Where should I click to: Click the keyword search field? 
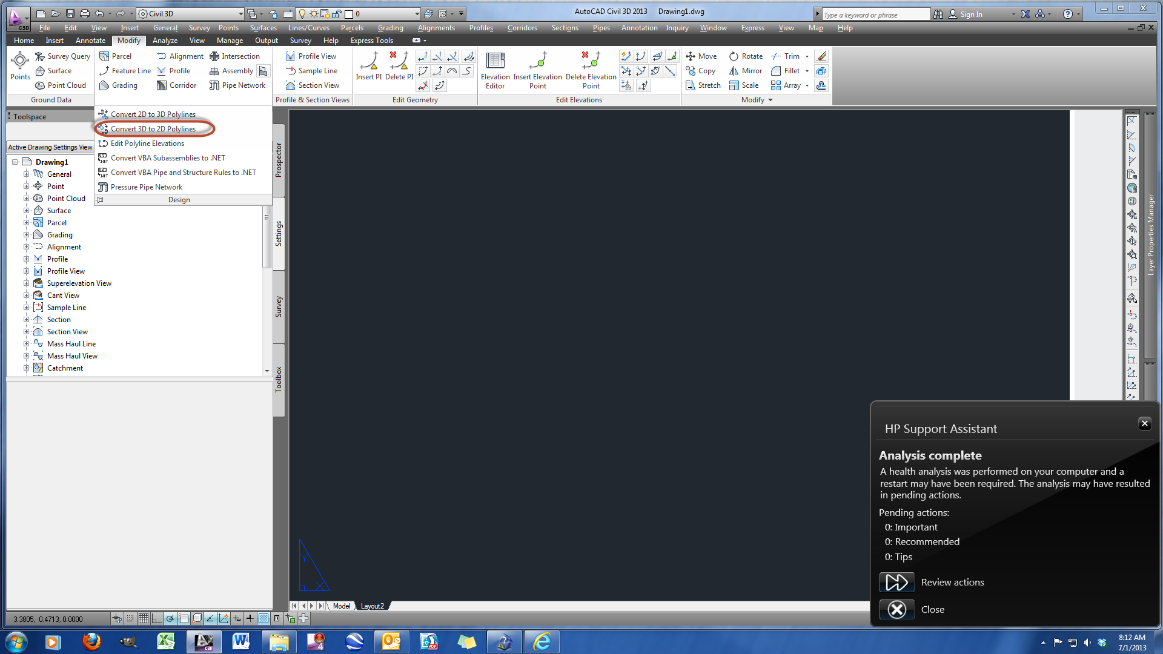pos(875,14)
